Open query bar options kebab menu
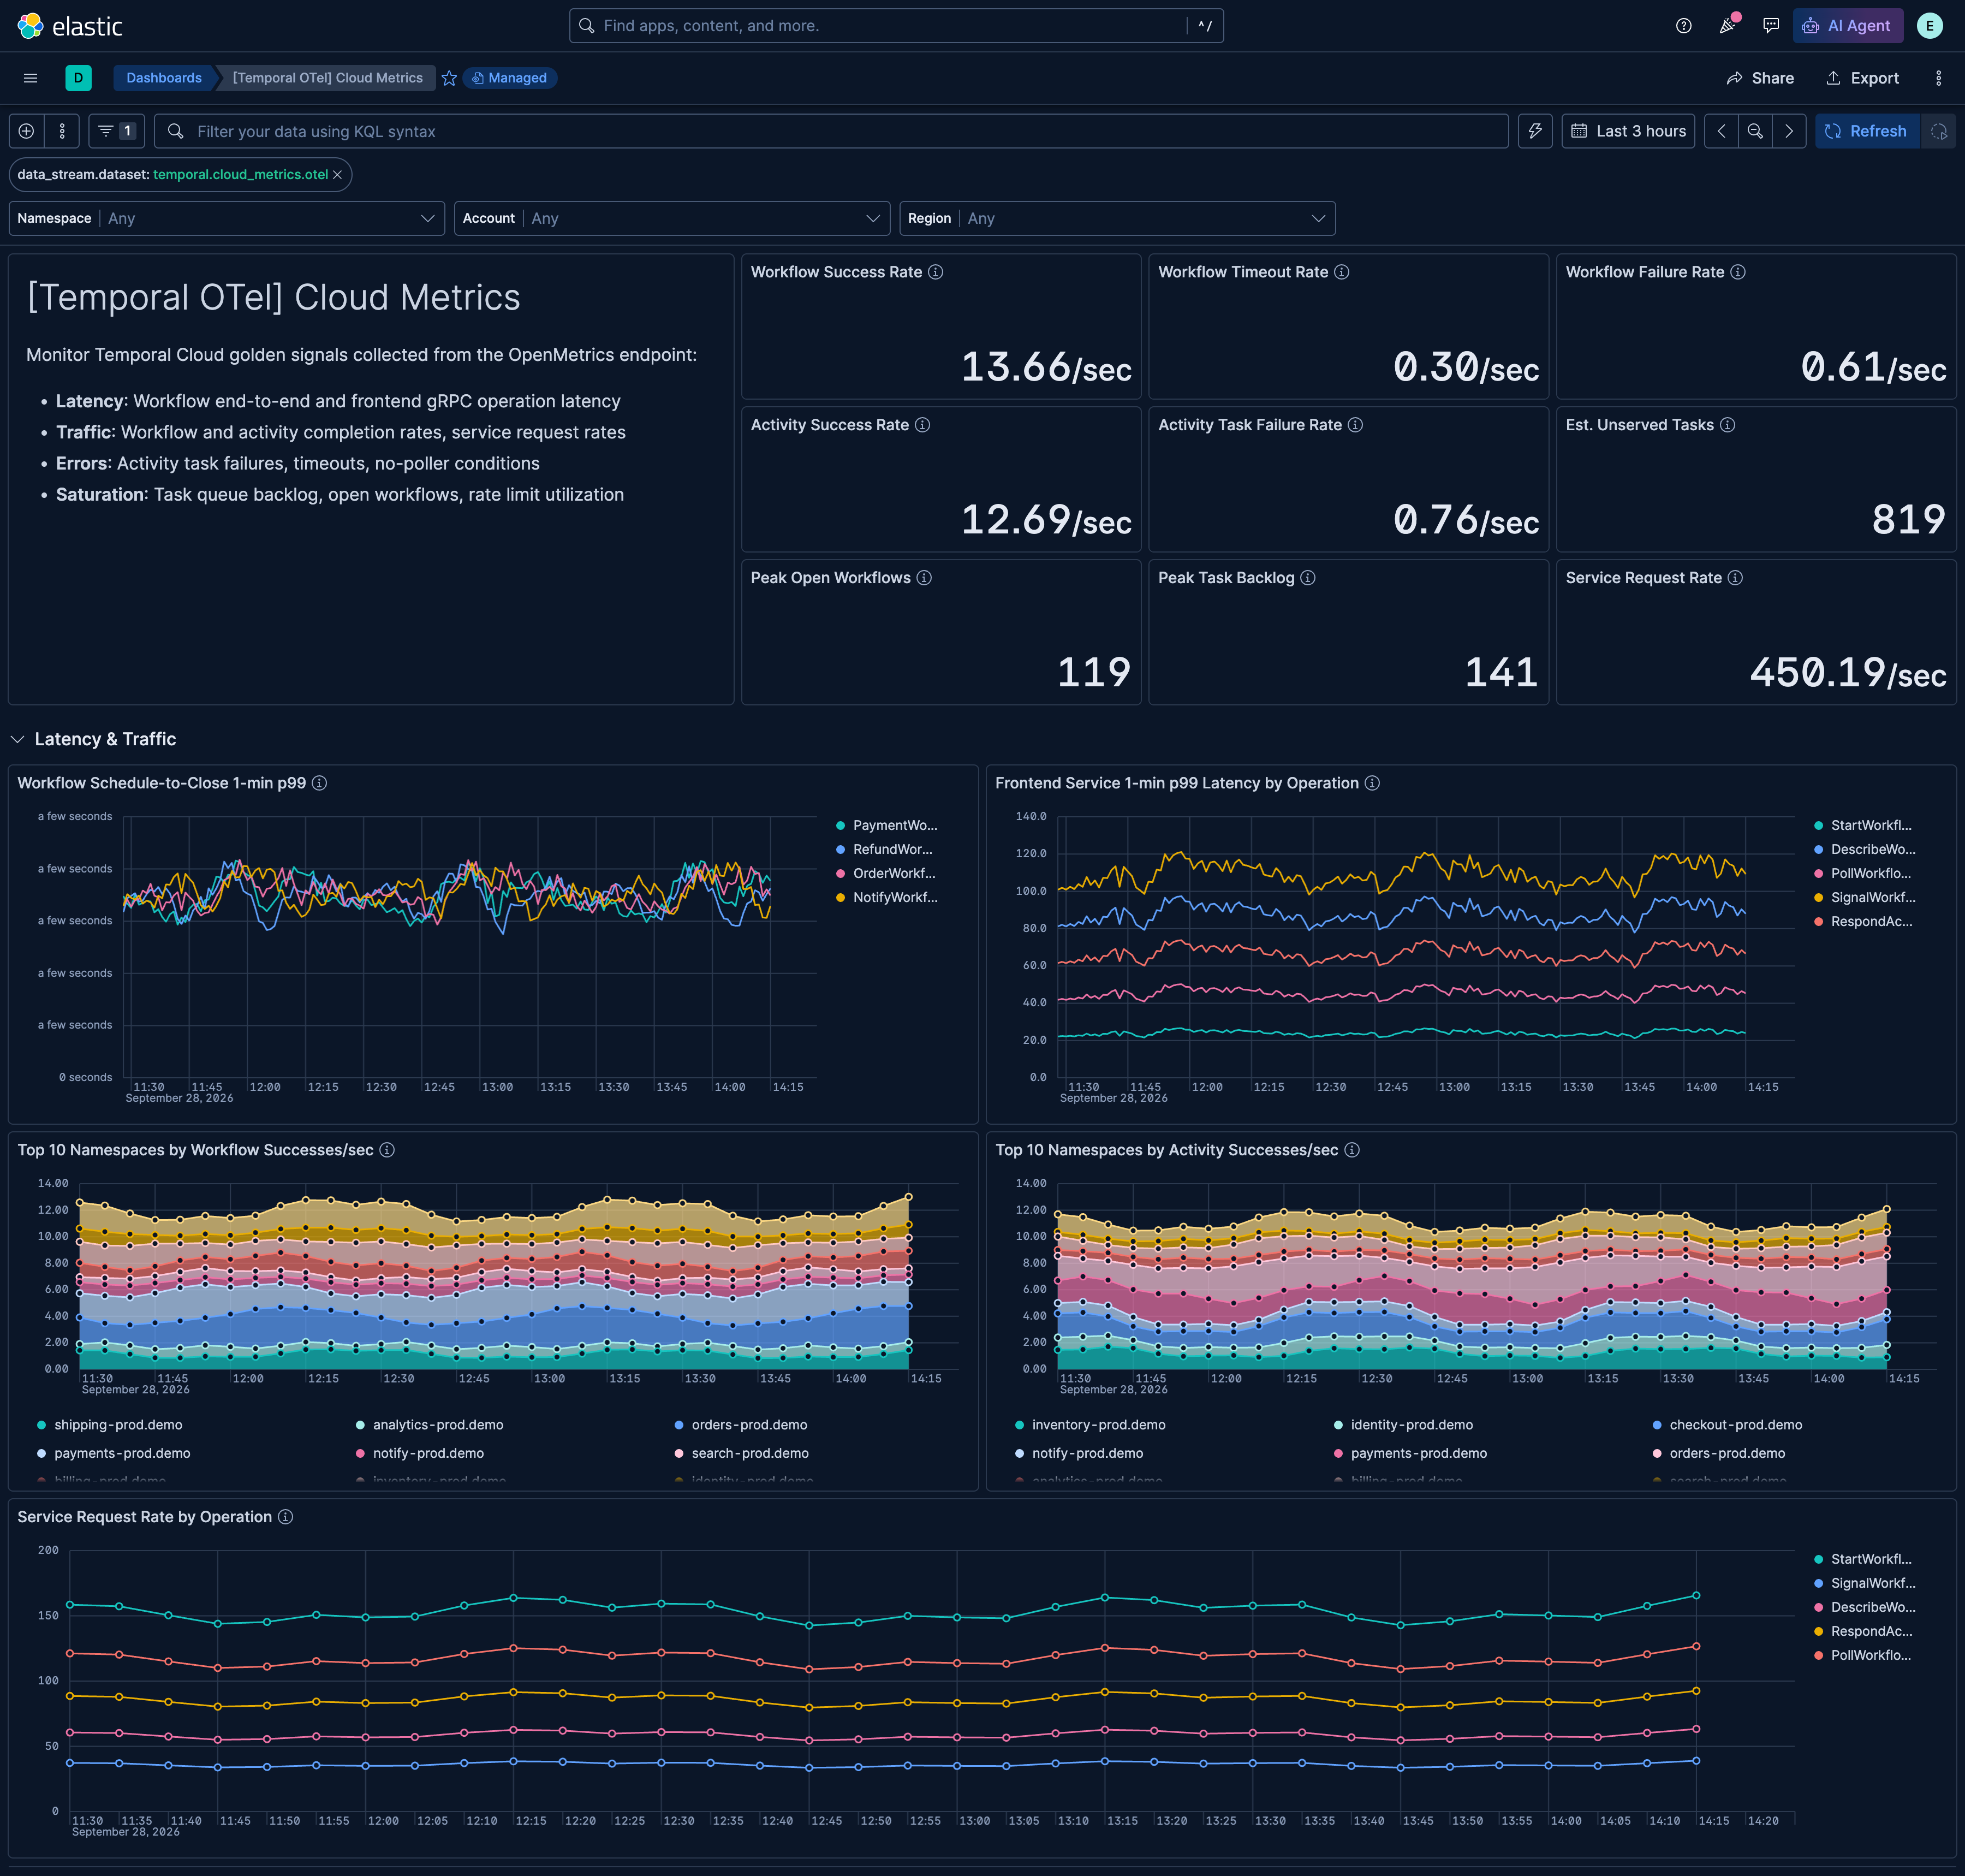The height and width of the screenshot is (1876, 1965). pos(62,131)
